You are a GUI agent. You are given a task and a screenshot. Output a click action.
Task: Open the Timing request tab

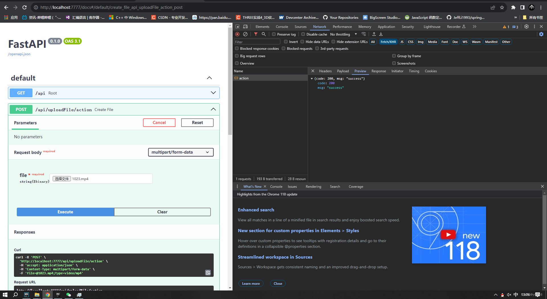pyautogui.click(x=414, y=71)
